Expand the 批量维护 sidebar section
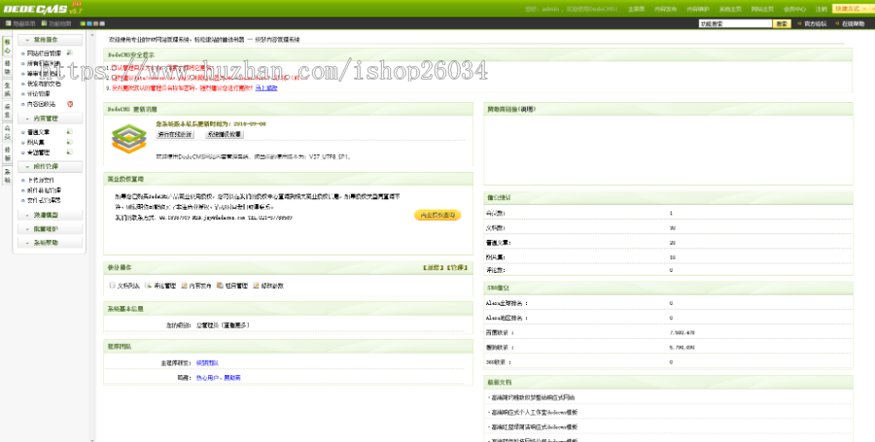This screenshot has width=875, height=442. [50, 228]
